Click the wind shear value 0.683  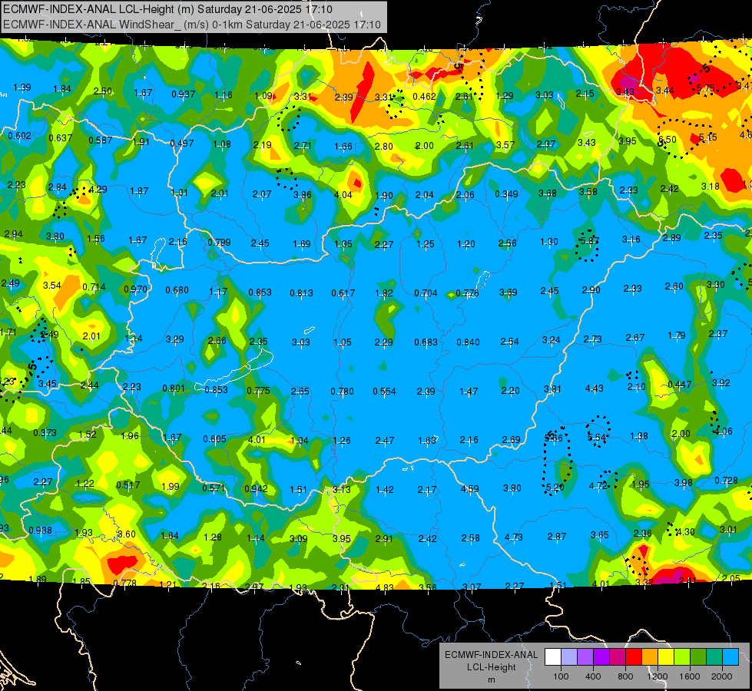click(426, 342)
